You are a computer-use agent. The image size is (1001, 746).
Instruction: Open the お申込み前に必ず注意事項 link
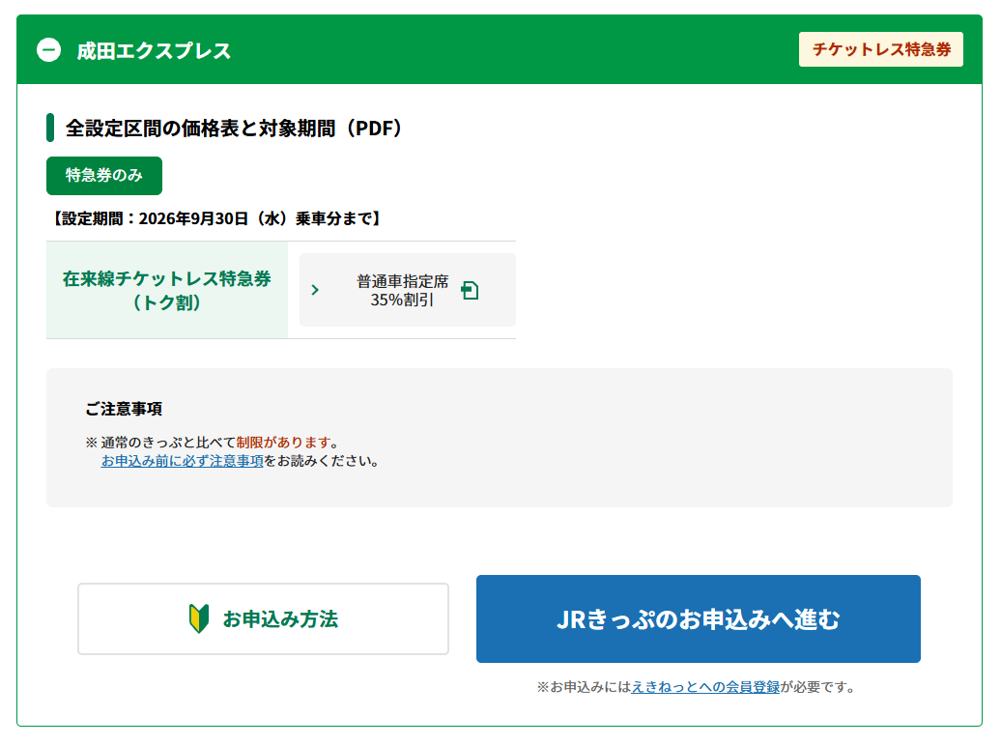pos(182,461)
